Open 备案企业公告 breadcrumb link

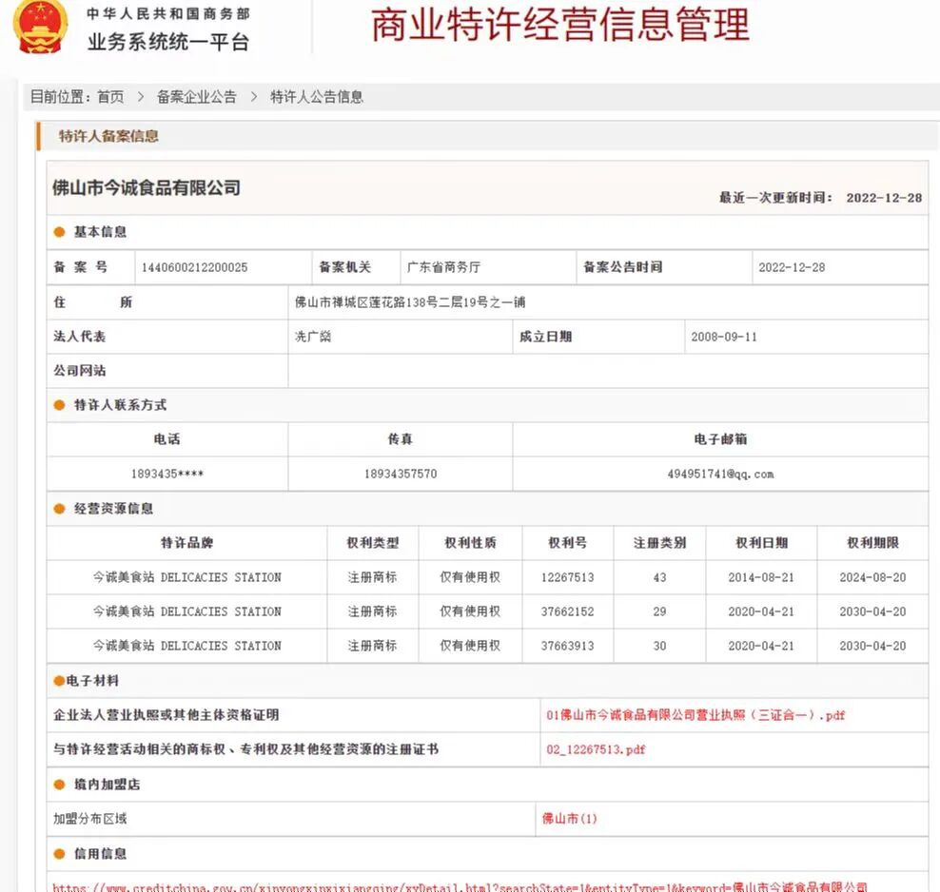[197, 97]
